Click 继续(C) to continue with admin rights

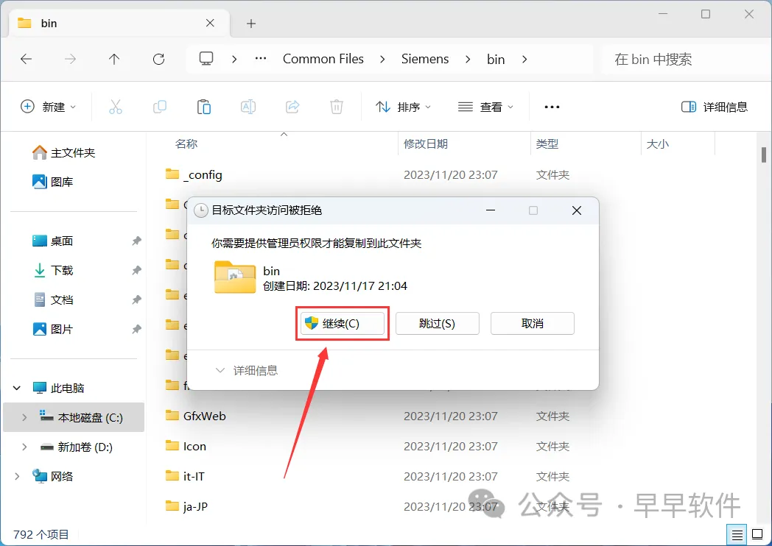343,324
